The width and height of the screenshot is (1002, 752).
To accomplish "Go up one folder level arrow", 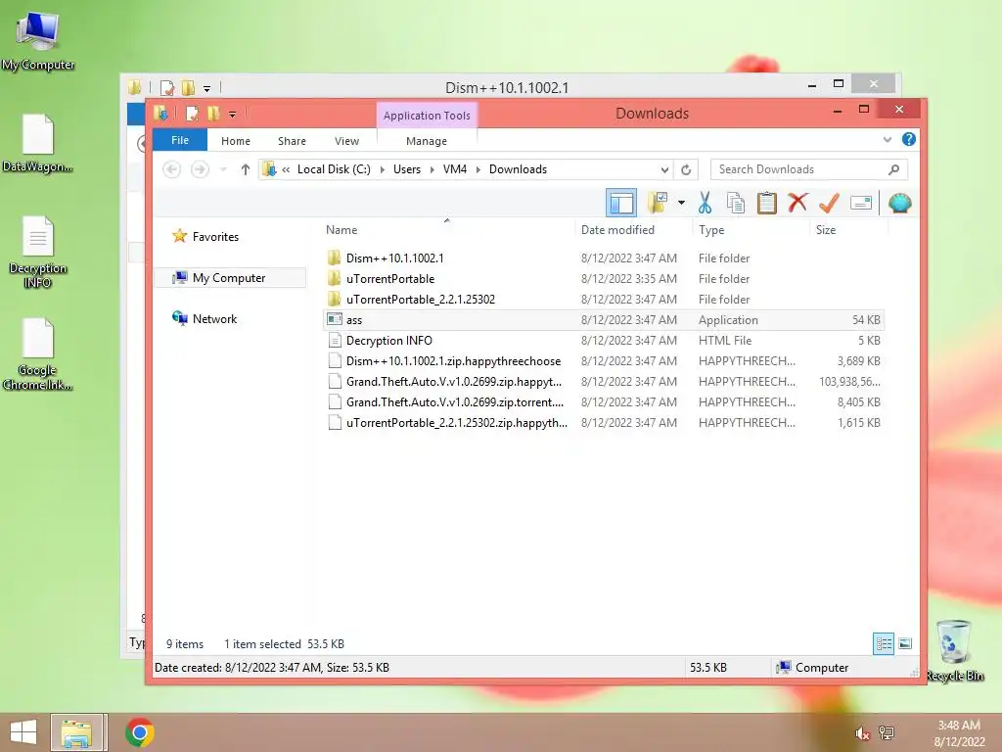I will [x=246, y=169].
